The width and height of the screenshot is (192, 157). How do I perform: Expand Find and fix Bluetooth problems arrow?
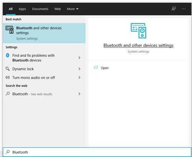pos(79,58)
